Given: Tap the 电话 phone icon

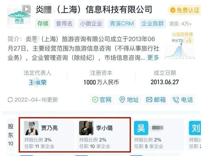Looking at the screenshot, I should [176, 100].
